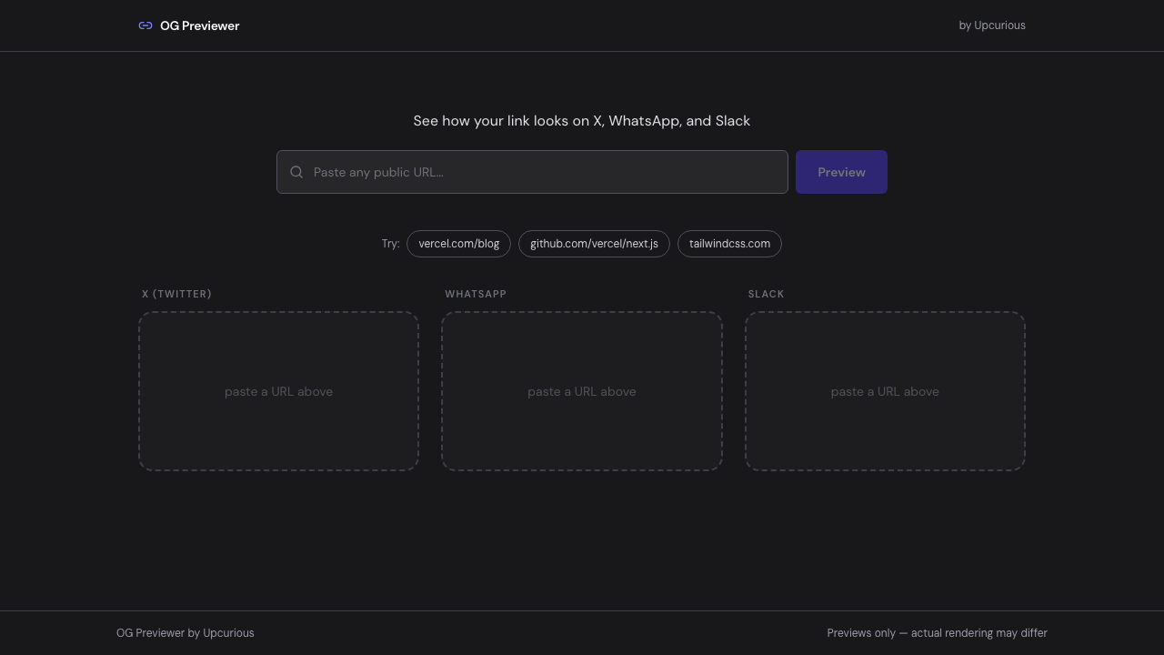Click the Slack section label
This screenshot has height=655, width=1164.
tap(766, 294)
